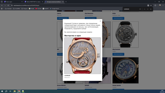This screenshot has width=165, height=93.
Task: Open the Chrome profile avatar
Action: pos(160,5)
